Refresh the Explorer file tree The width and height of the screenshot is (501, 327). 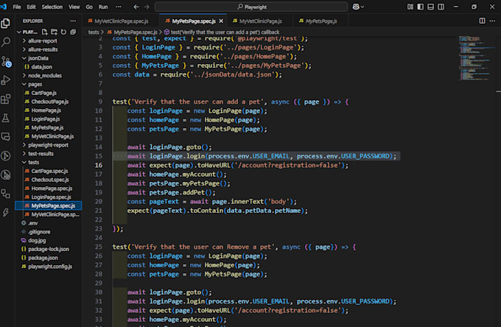[63, 32]
